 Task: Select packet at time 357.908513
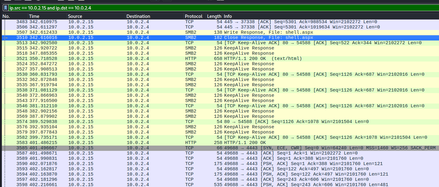220,69
